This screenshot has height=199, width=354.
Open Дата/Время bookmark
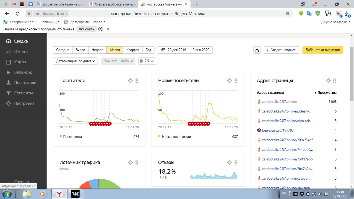click(x=76, y=22)
